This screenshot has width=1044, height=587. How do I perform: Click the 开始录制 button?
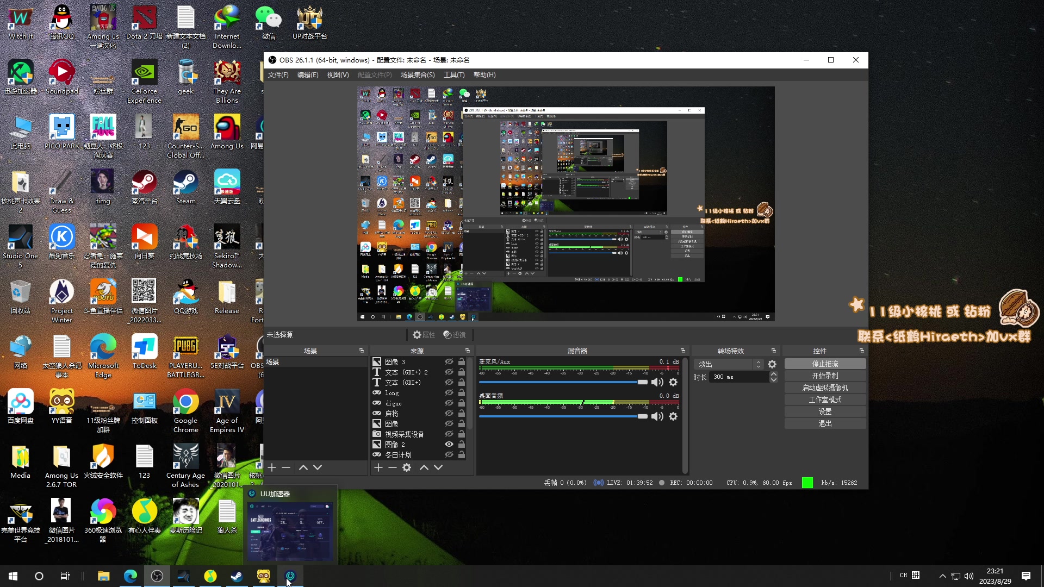(825, 376)
